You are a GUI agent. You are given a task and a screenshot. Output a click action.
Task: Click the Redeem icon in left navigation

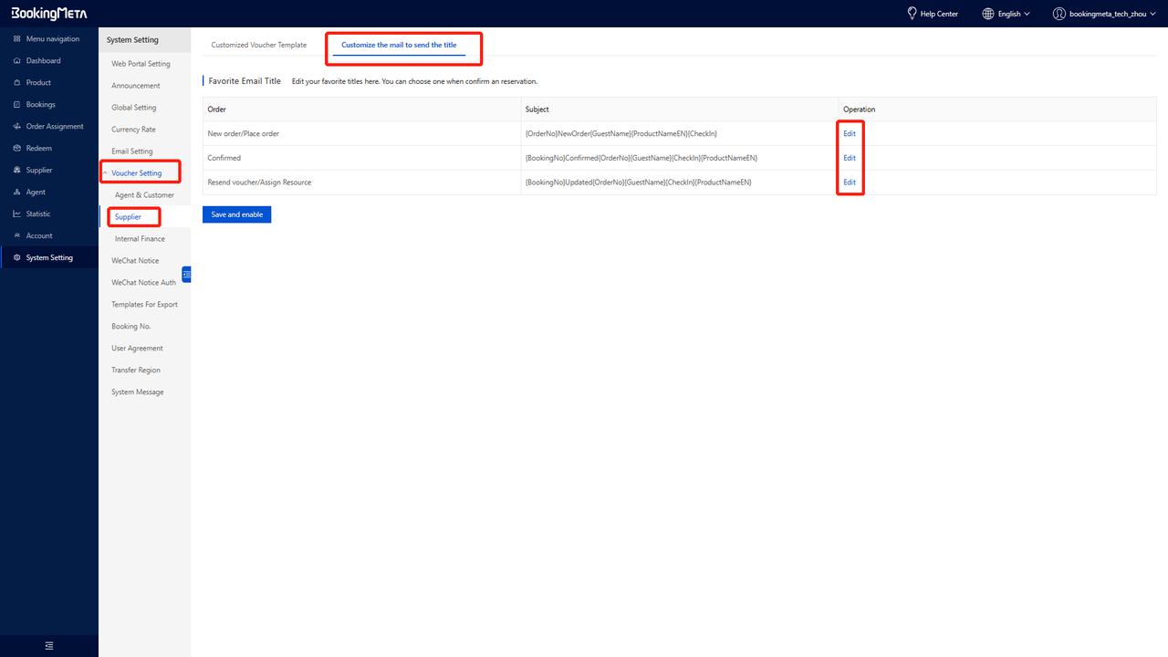click(x=17, y=149)
